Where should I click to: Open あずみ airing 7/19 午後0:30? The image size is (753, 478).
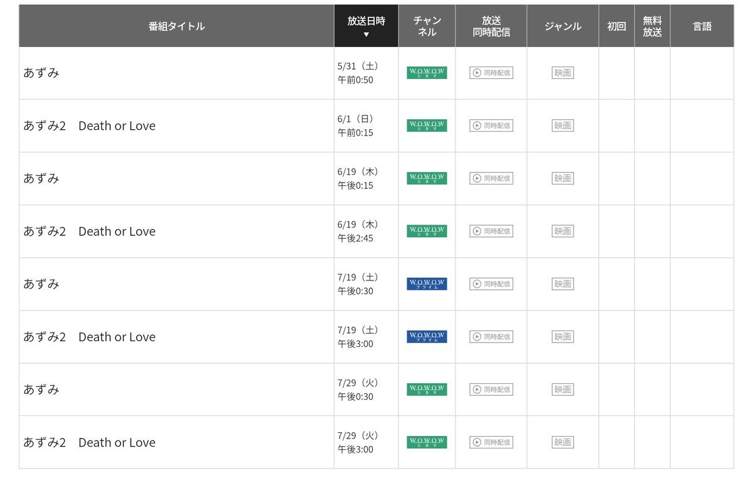(x=41, y=284)
